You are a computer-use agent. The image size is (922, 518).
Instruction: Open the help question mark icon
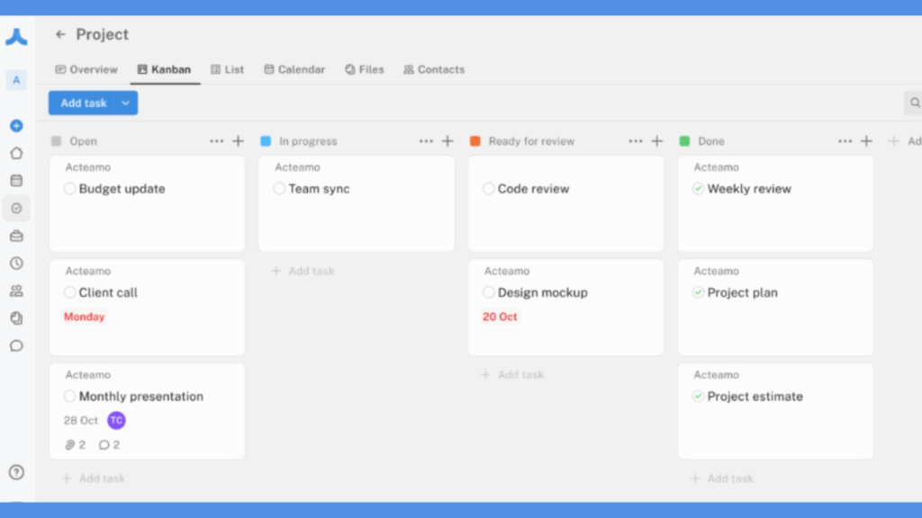[16, 472]
